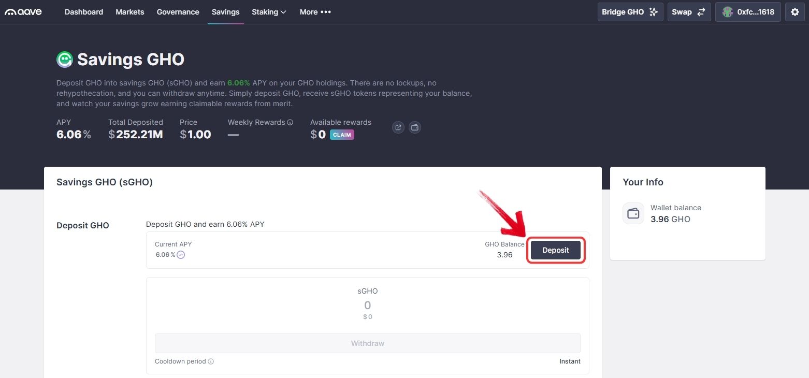
Task: Click the Aave logo
Action: [23, 12]
